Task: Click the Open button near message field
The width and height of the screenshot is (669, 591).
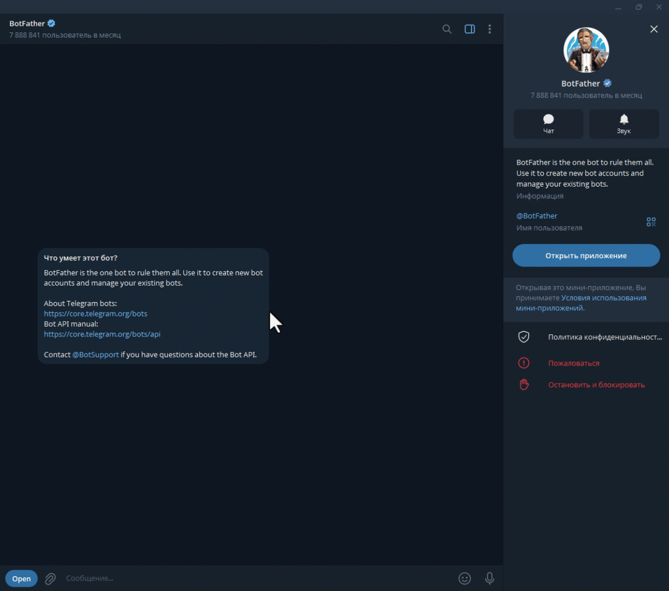Action: (x=21, y=578)
